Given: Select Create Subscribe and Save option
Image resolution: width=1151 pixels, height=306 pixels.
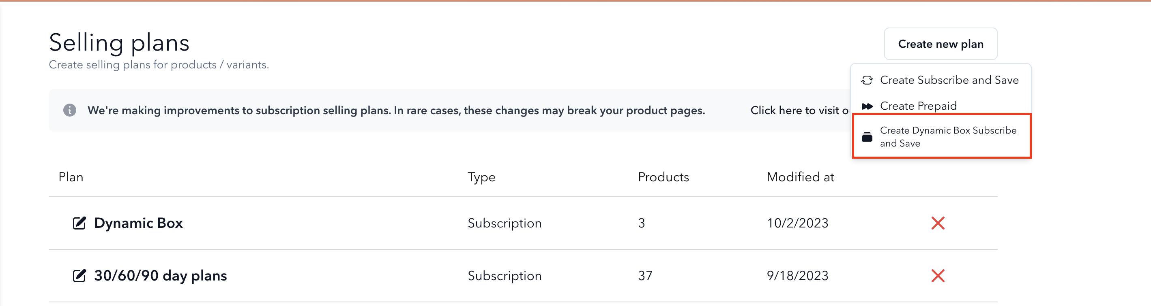Looking at the screenshot, I should (941, 80).
